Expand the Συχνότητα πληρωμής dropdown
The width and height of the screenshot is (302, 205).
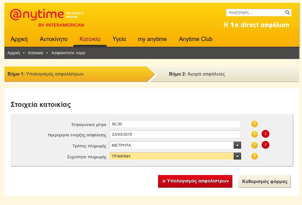click(x=237, y=156)
